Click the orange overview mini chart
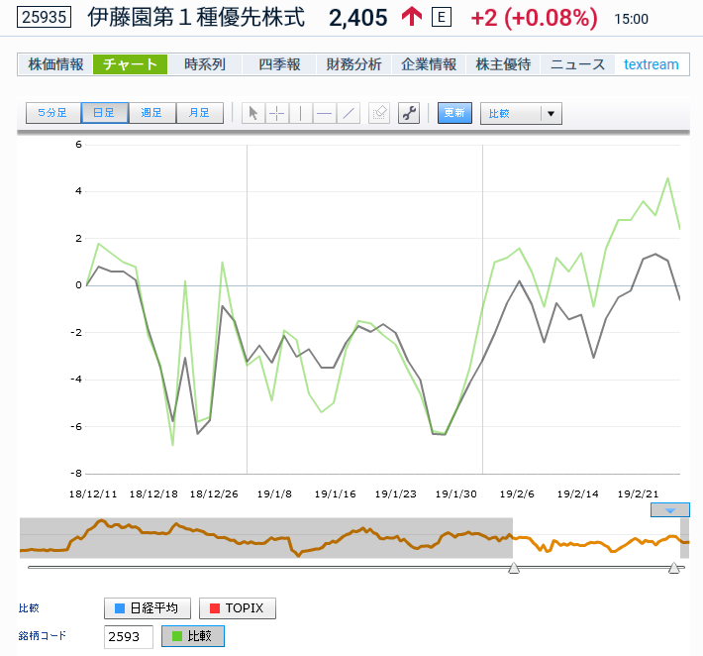The image size is (703, 656). [354, 537]
